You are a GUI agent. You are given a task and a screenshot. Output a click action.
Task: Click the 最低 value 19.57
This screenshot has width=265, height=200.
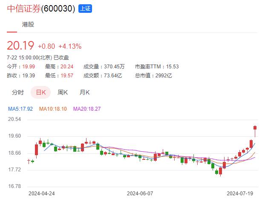pos(67,75)
